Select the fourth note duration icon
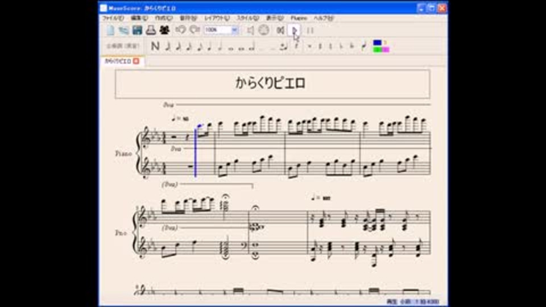 tap(200, 46)
